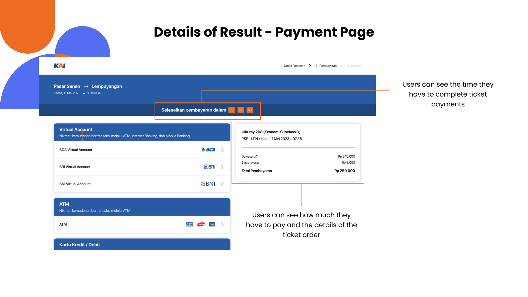
Task: Click the Prima ATM network logo
Action: pyautogui.click(x=212, y=224)
